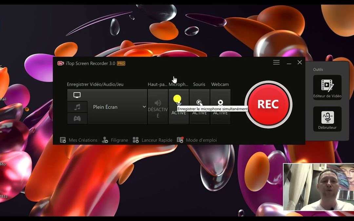Toggle the Haut-parleur speaker recording
This screenshot has height=221, width=354.
[x=158, y=107]
